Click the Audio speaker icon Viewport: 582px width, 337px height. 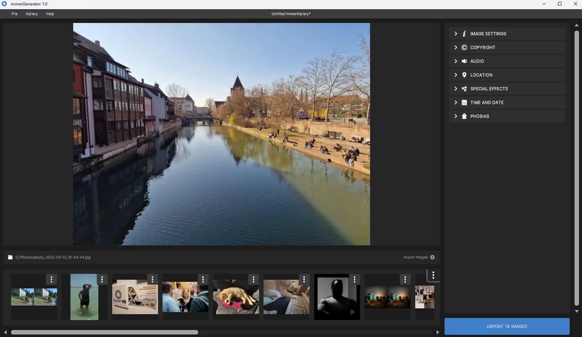click(464, 61)
